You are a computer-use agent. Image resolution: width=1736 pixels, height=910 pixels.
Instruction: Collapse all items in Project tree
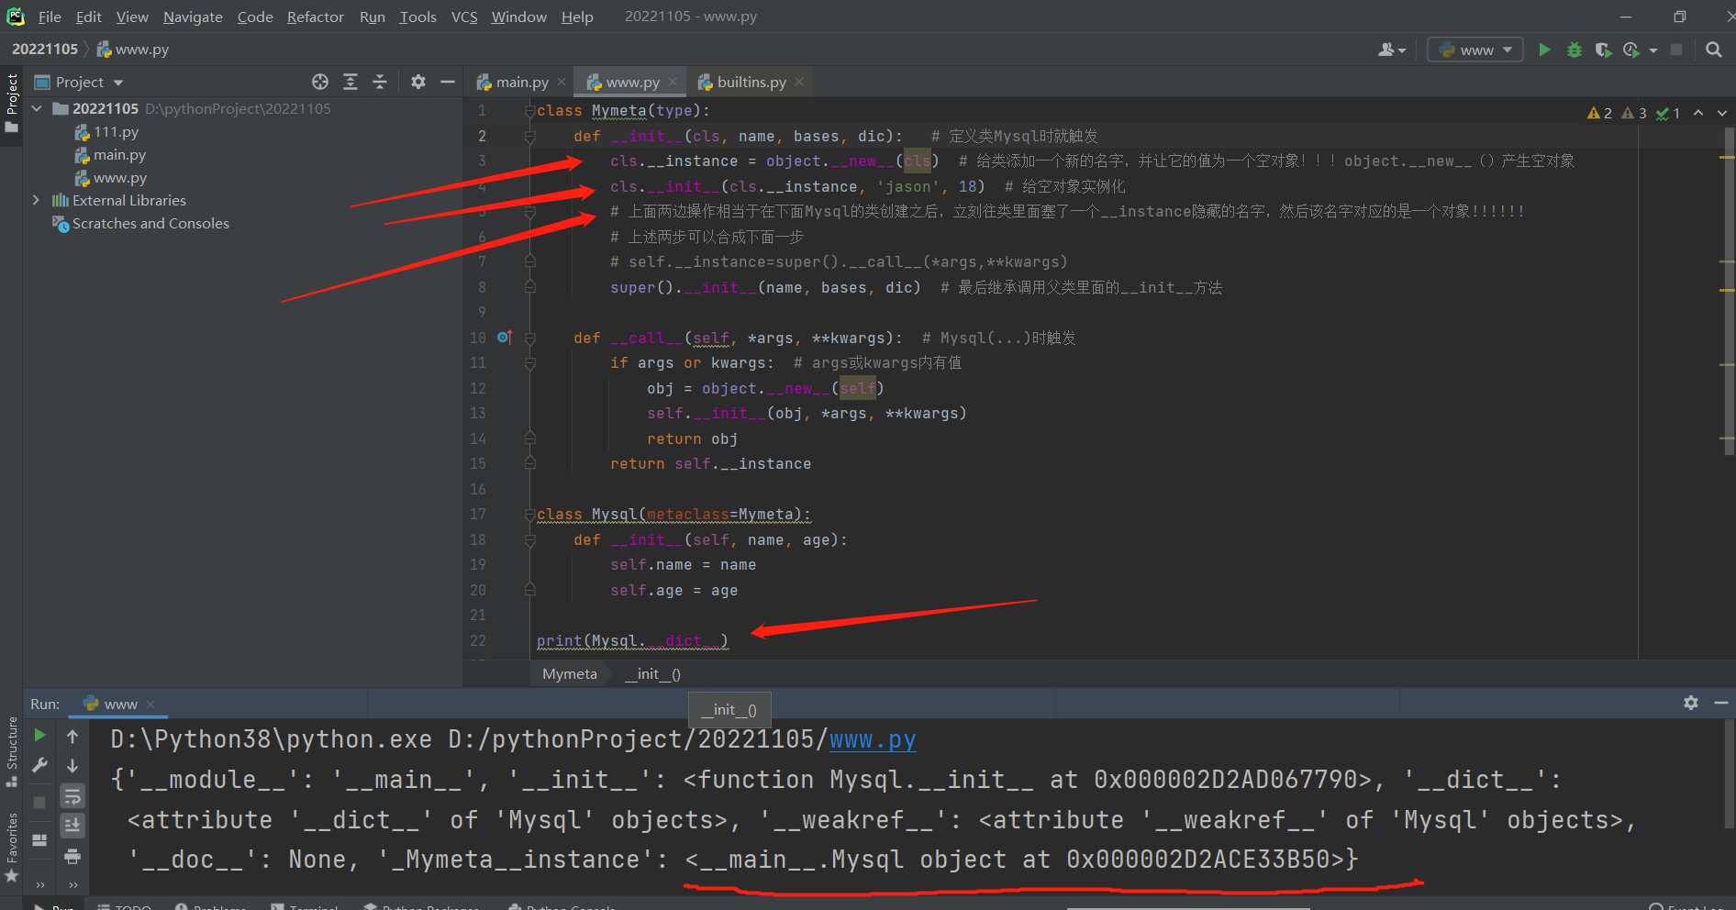380,82
